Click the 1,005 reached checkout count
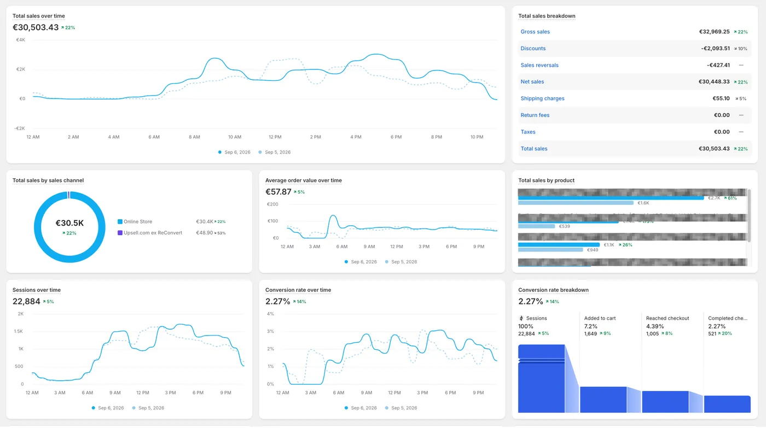 653,333
